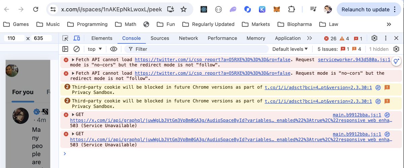Click the browser back arrow
Viewport: 404px width, 168px height.
pos(7,9)
